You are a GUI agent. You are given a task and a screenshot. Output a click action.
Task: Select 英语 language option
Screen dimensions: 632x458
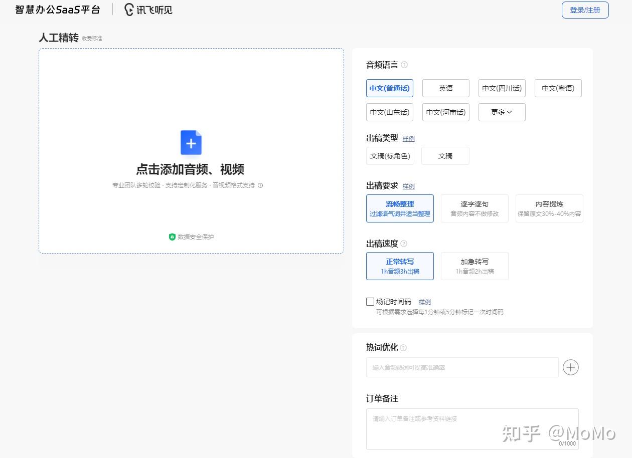pos(446,88)
